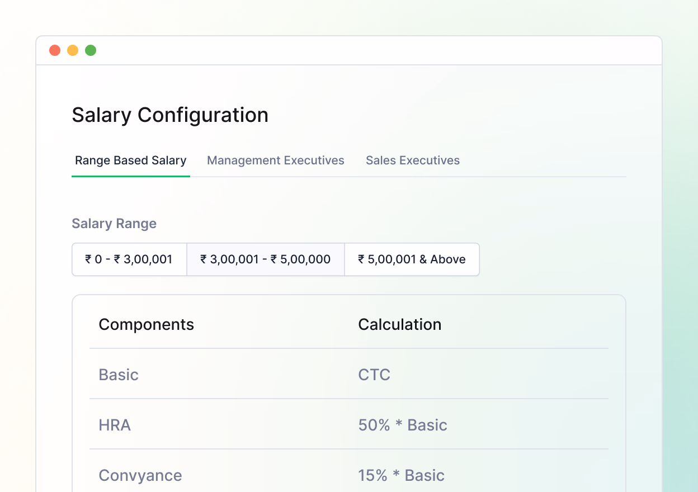Click the 15% * Basic formula

click(x=402, y=475)
